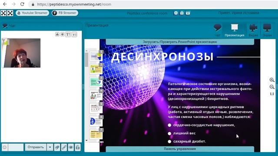Click the second chat toolbar round icon
Viewport: 278px width, 156px height.
[x=62, y=34]
